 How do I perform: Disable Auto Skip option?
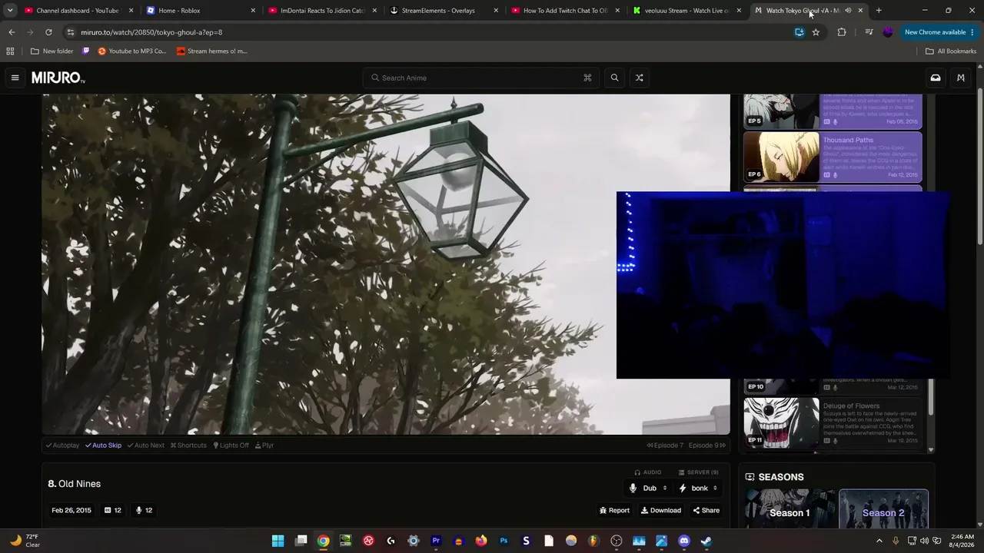pos(103,445)
